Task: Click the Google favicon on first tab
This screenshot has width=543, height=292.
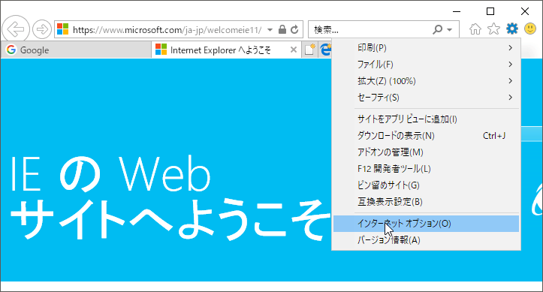Action: click(x=11, y=50)
